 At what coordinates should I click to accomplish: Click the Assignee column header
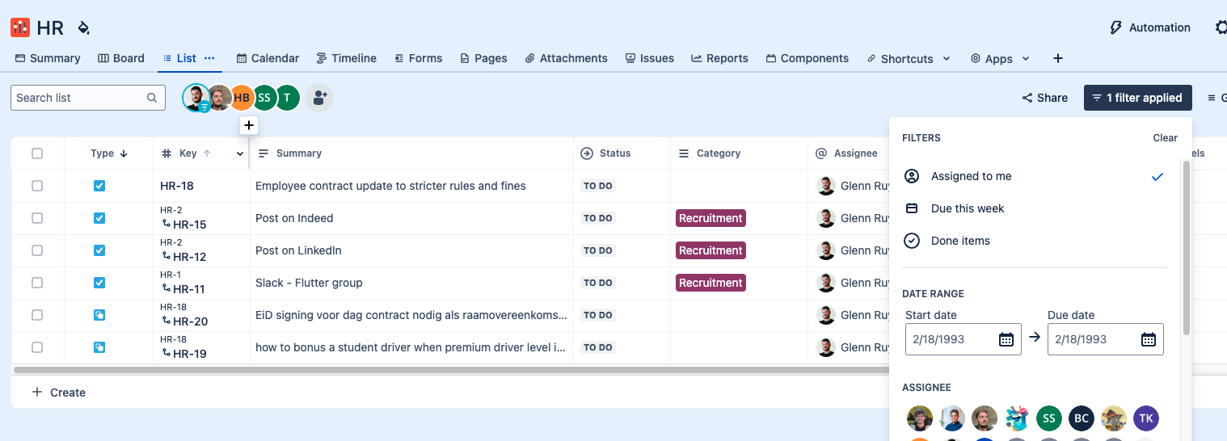tap(846, 153)
